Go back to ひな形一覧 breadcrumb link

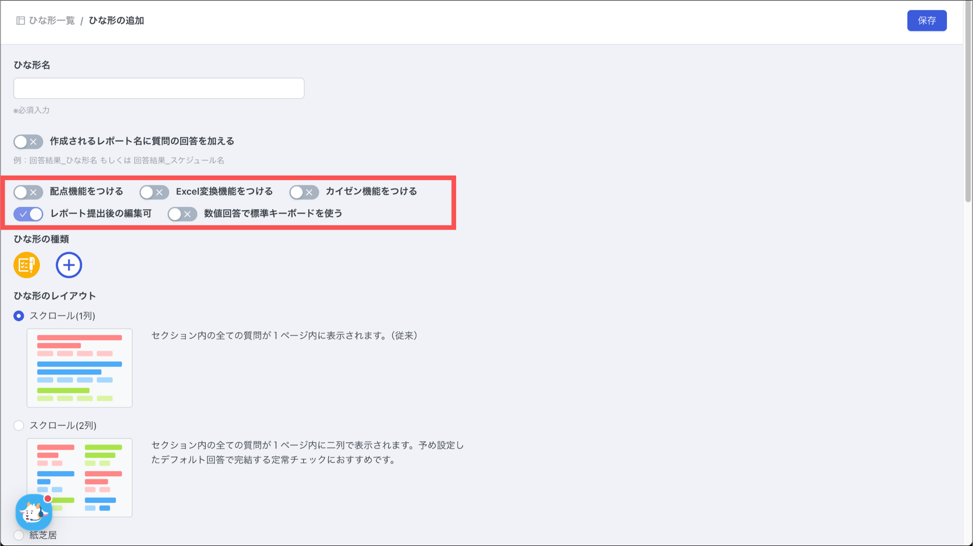[x=52, y=20]
